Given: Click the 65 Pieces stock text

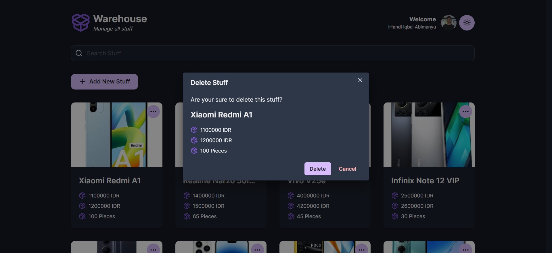Looking at the screenshot, I should tap(205, 216).
